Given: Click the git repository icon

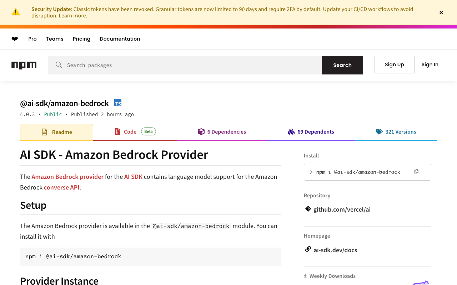Looking at the screenshot, I should [308, 209].
